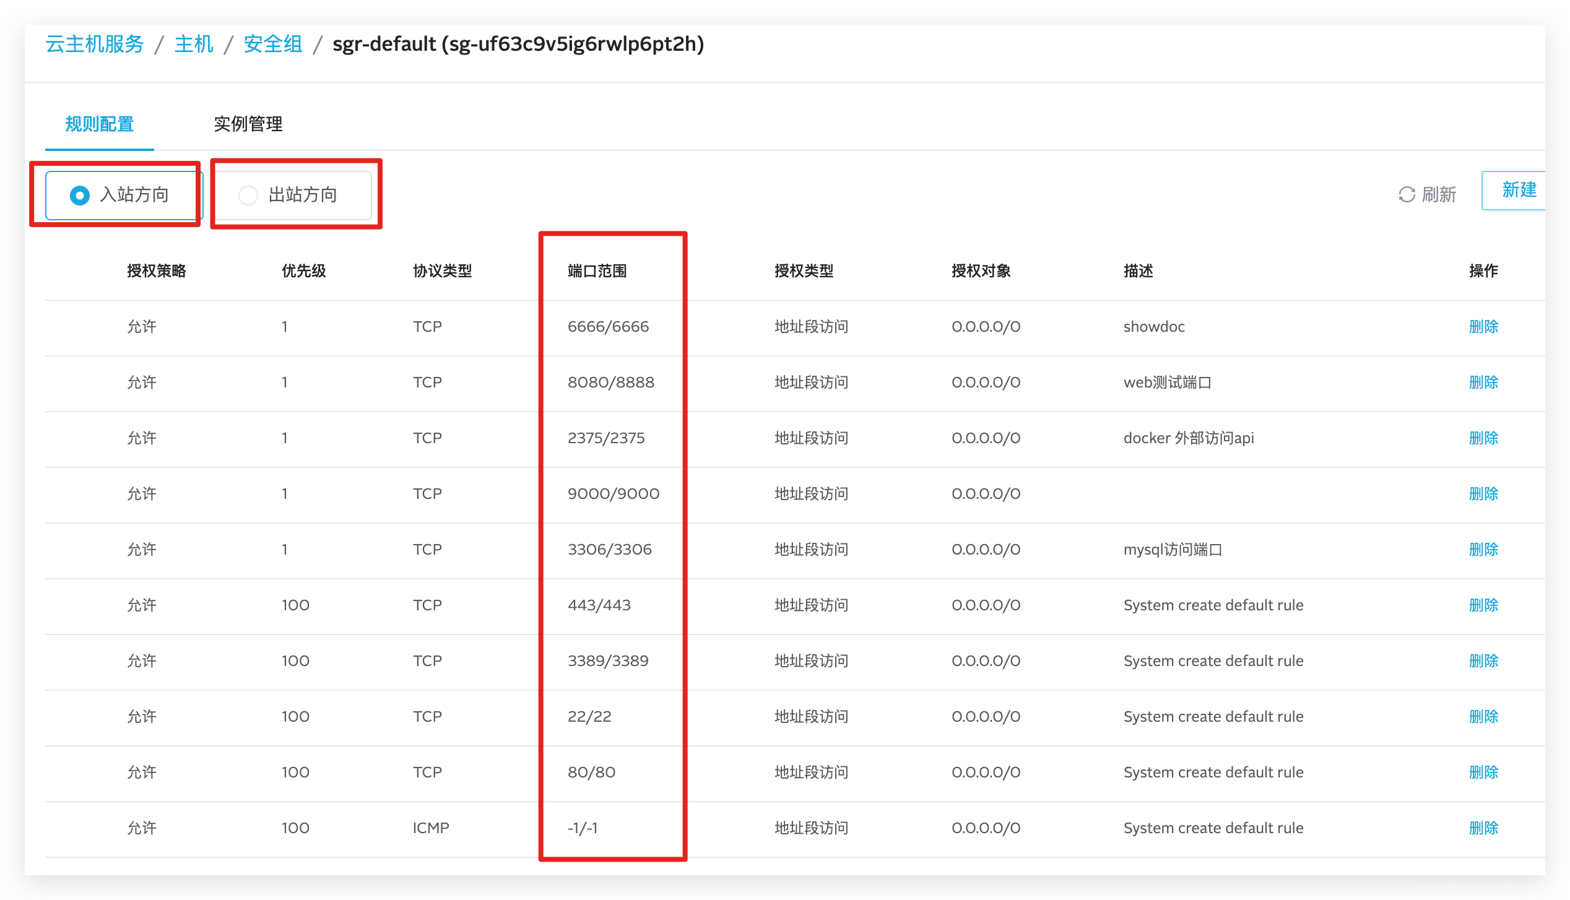Delete the 9000/9000 port rule
Image resolution: width=1570 pixels, height=900 pixels.
[1483, 494]
